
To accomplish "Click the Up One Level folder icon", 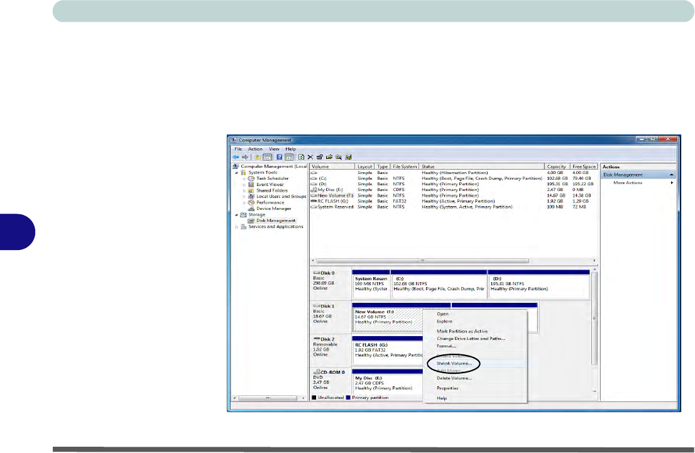I will (257, 157).
